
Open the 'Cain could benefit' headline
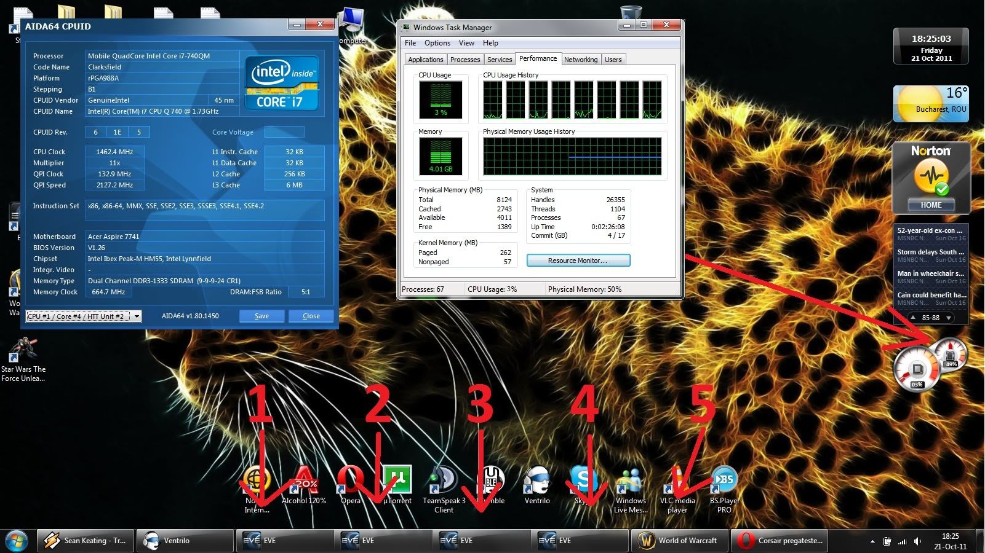[x=931, y=298]
